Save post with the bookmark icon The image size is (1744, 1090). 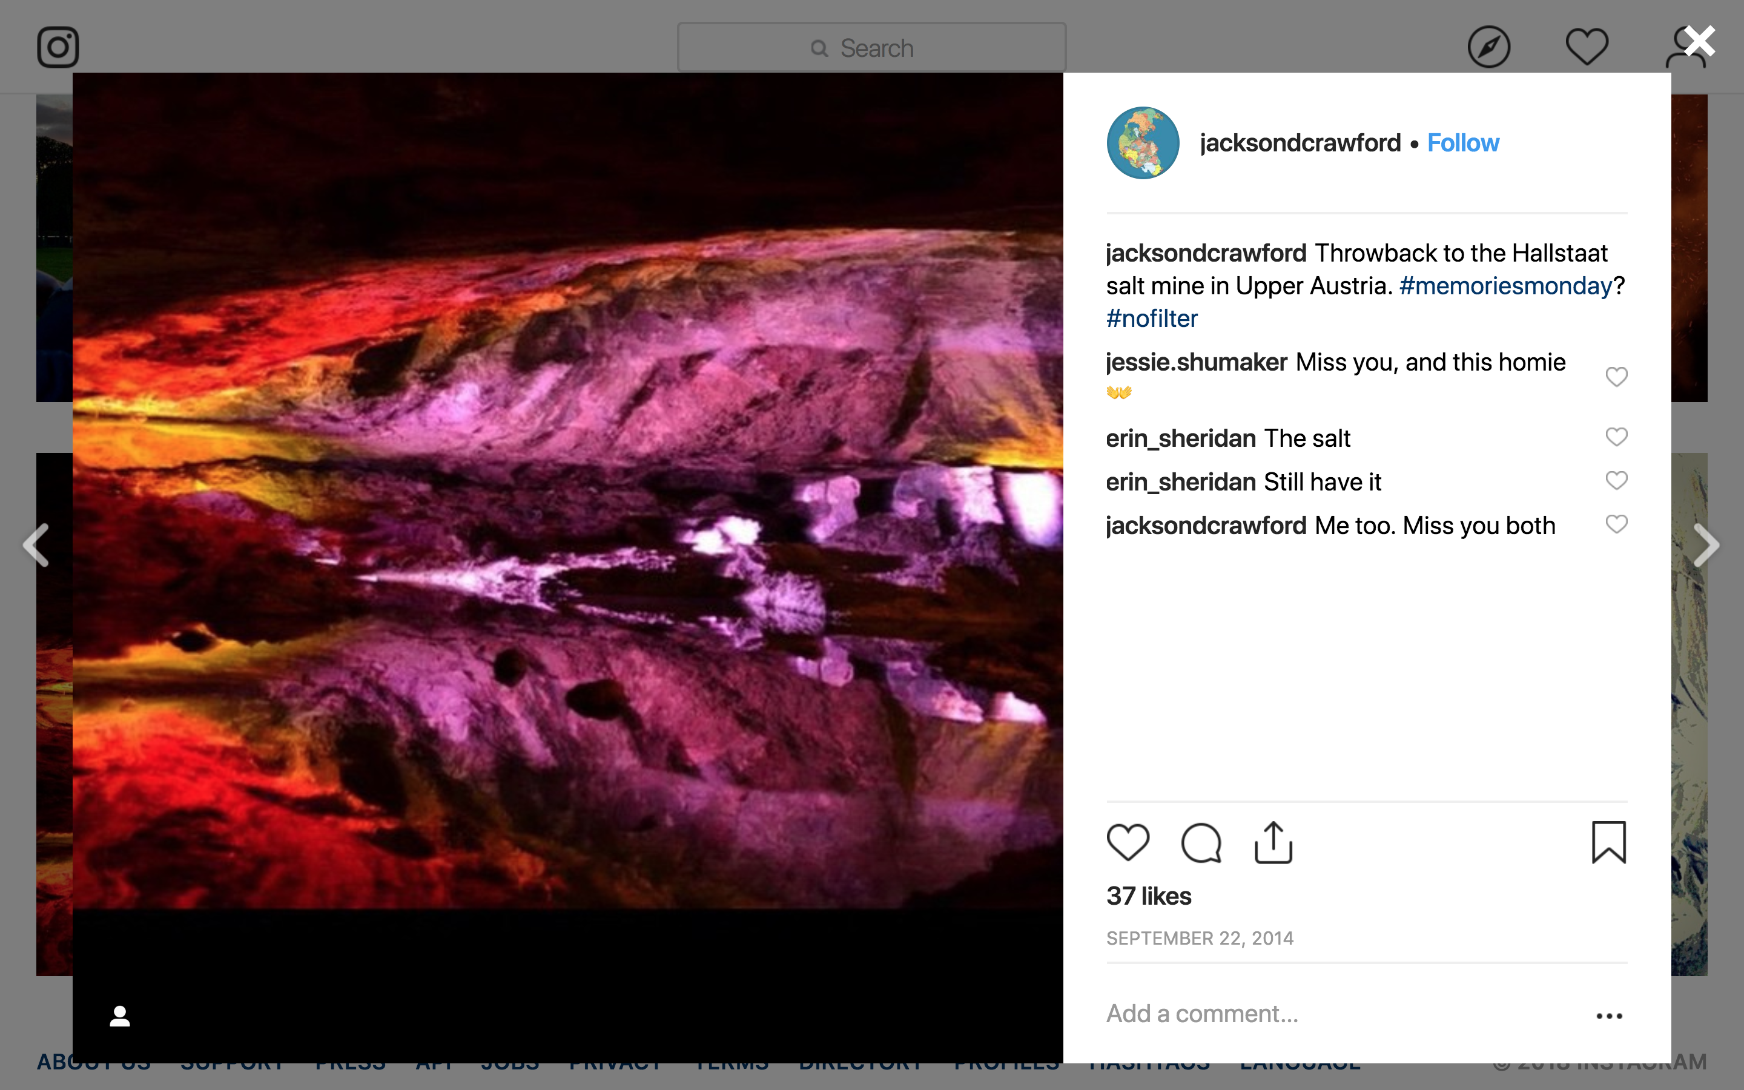point(1608,842)
